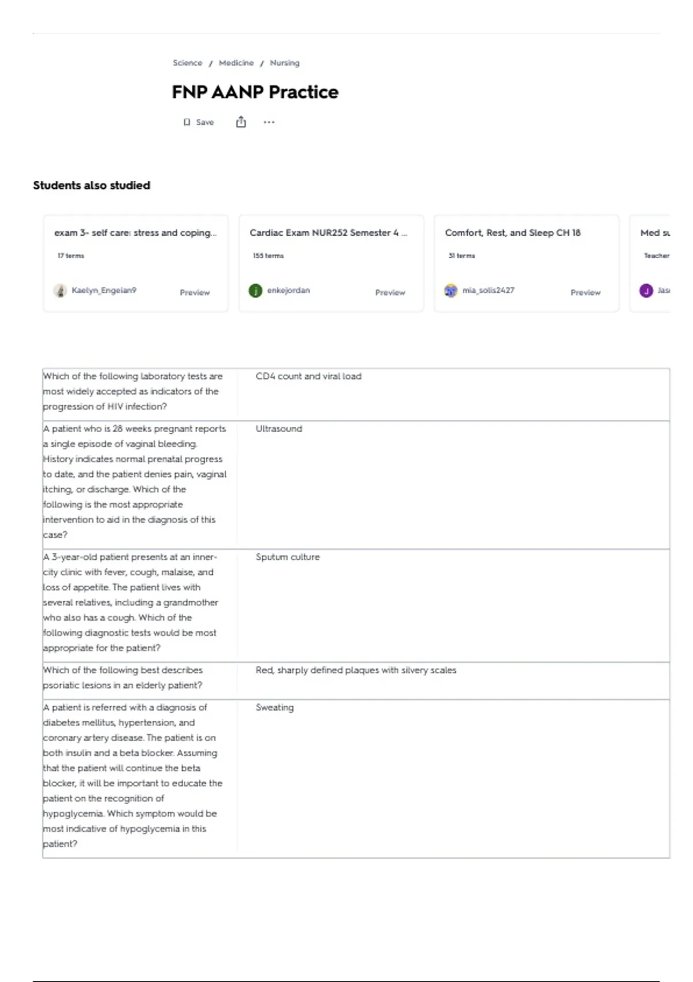
Task: Click the Save bookmark icon
Action: pos(187,122)
